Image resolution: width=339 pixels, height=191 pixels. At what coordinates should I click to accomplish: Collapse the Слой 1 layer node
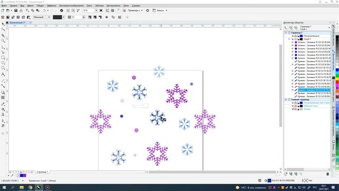coord(289,39)
